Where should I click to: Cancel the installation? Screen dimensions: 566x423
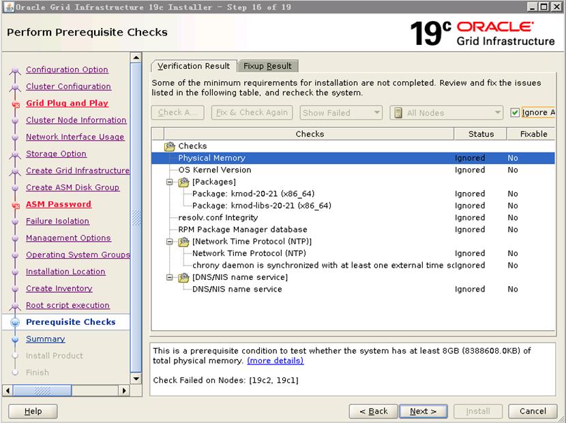coord(533,411)
